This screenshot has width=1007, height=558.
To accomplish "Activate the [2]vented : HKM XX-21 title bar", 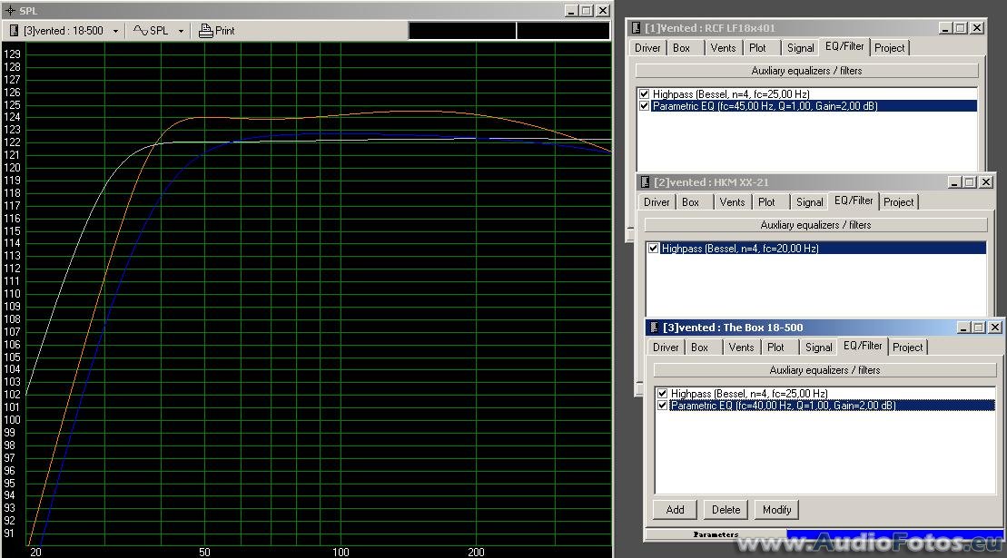I will pyautogui.click(x=815, y=182).
